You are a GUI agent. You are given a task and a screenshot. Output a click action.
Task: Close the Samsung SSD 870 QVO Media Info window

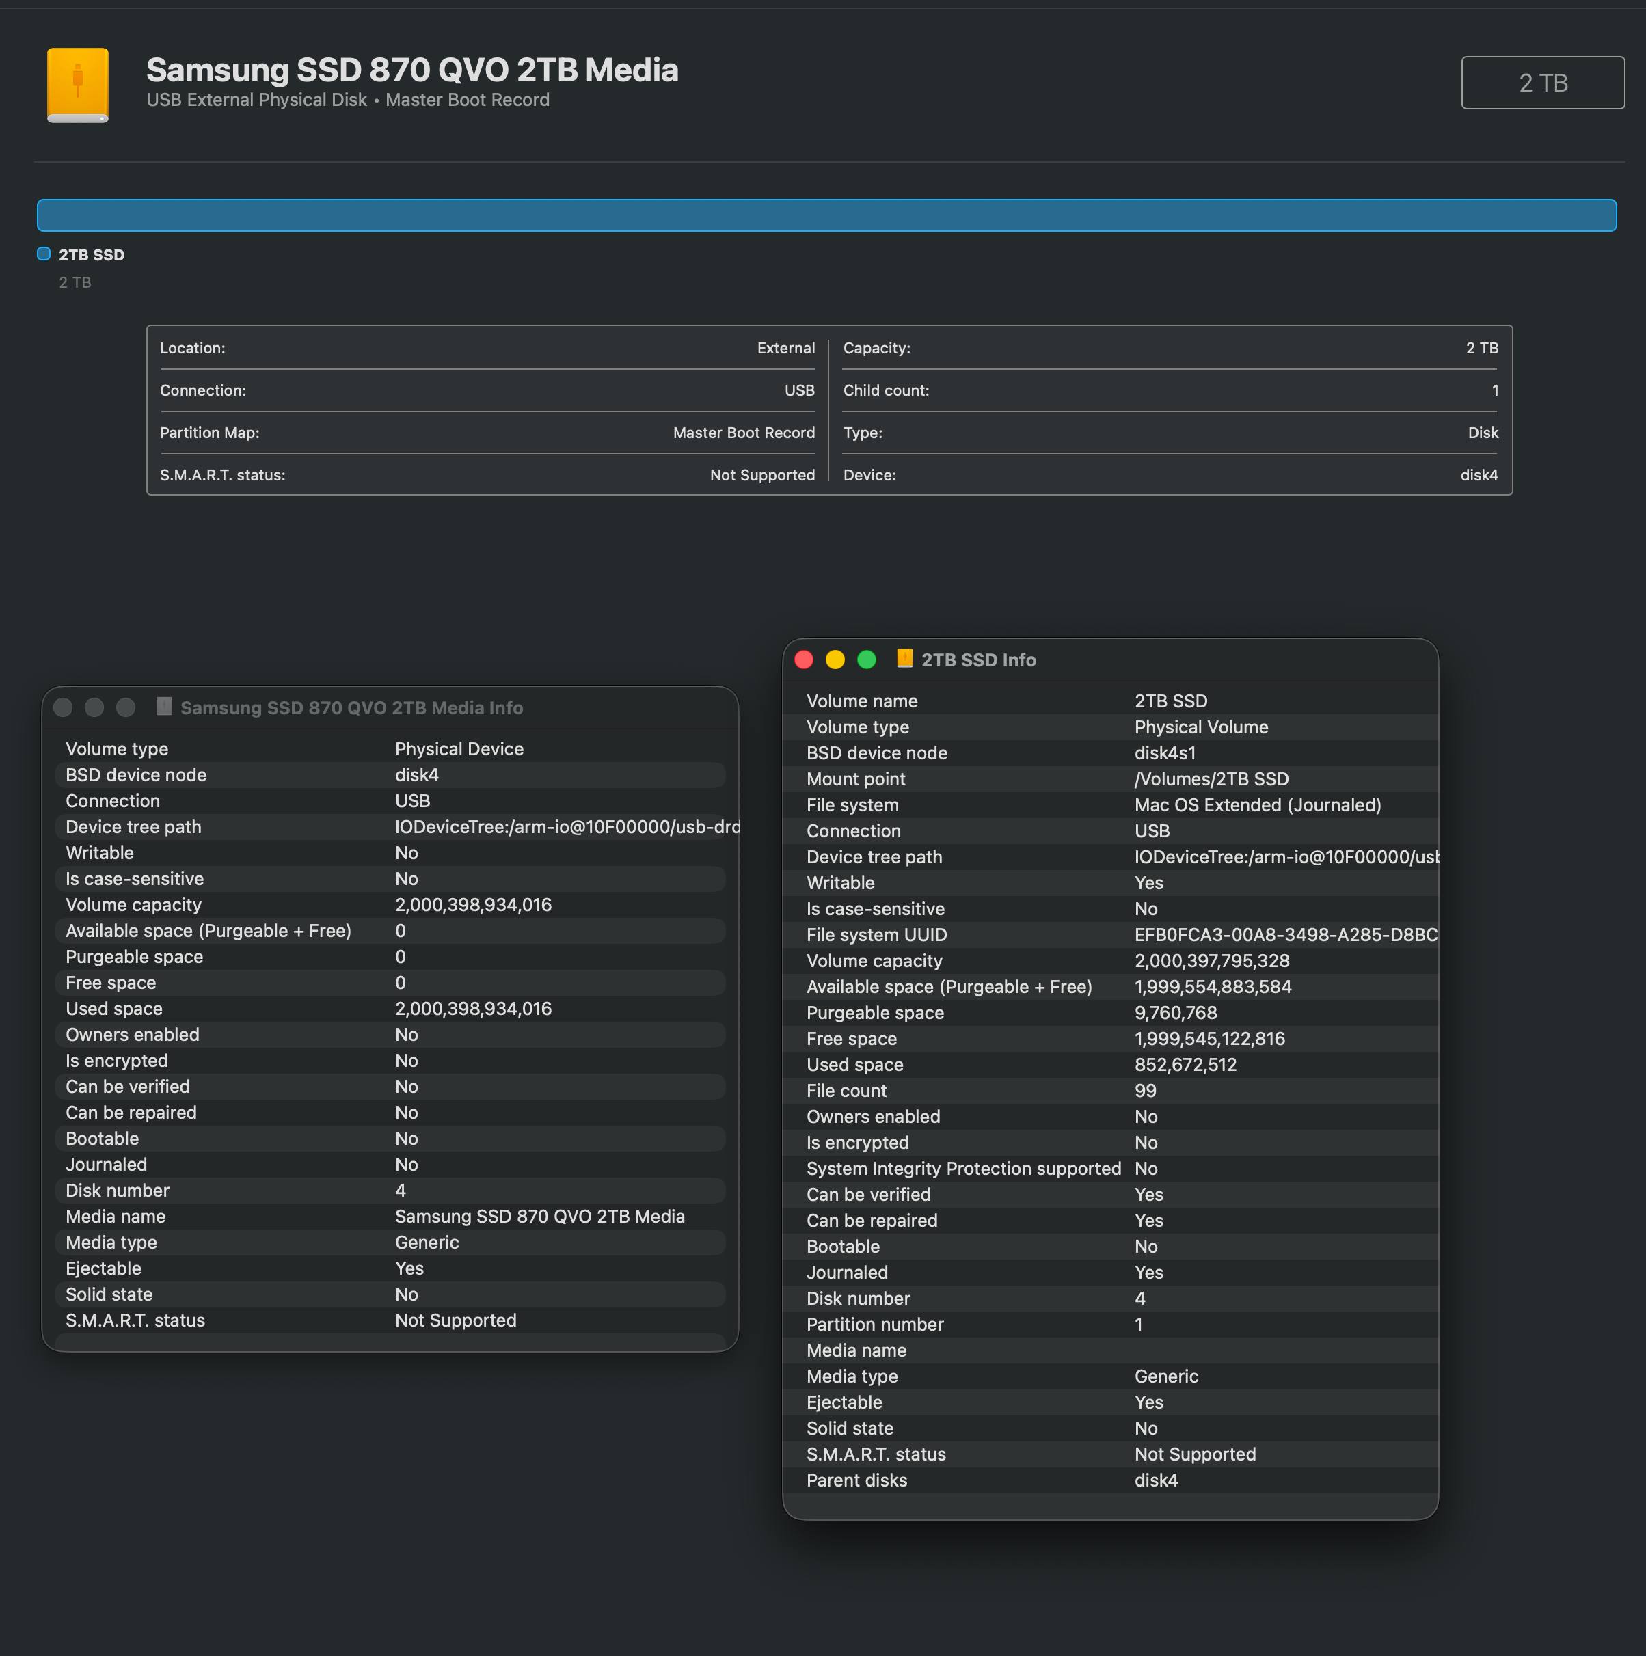tap(63, 707)
